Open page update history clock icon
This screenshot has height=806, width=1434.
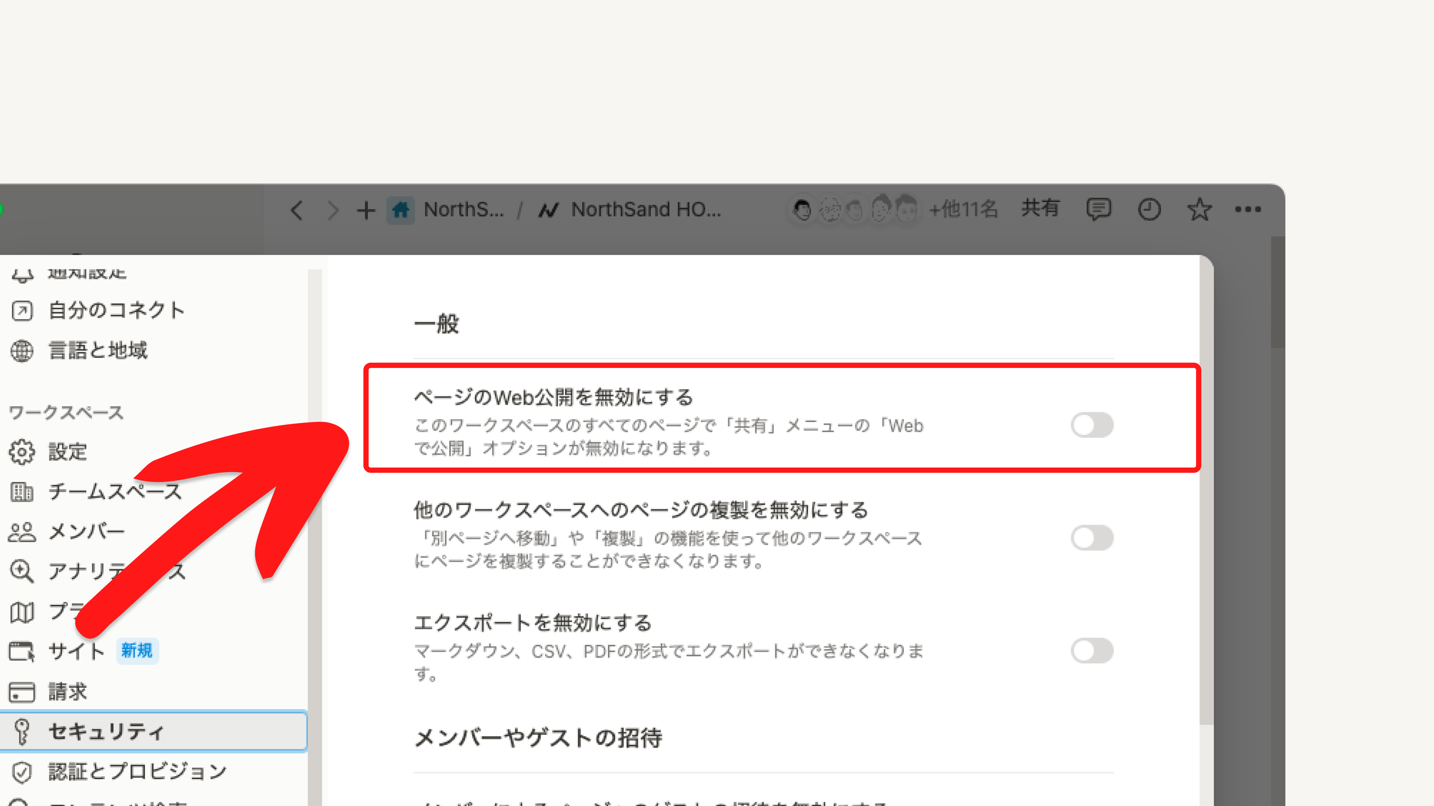point(1149,209)
